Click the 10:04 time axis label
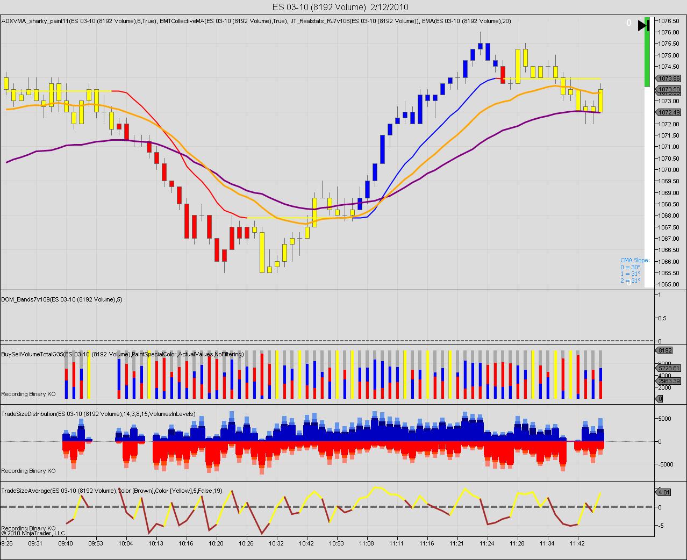Image resolution: width=687 pixels, height=560 pixels. pyautogui.click(x=126, y=543)
